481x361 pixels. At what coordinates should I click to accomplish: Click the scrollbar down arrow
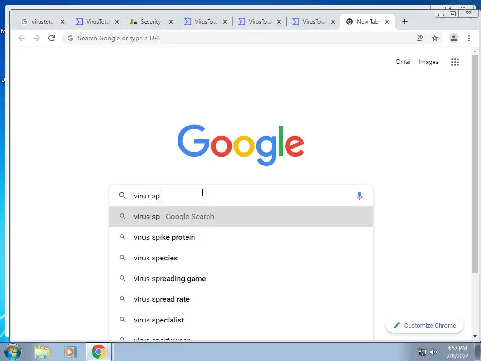click(475, 336)
